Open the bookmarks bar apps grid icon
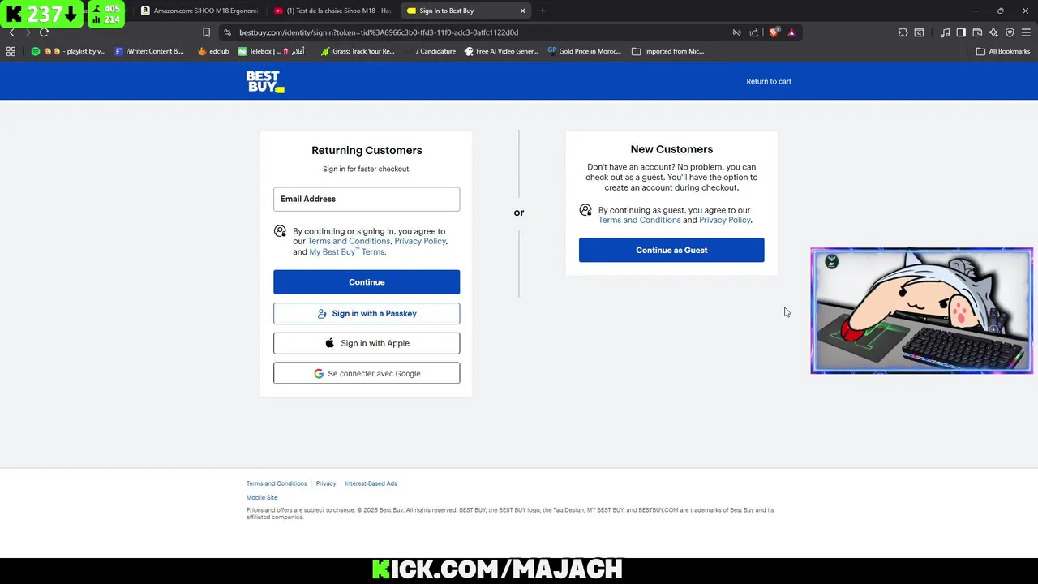The height and width of the screenshot is (584, 1038). click(11, 51)
